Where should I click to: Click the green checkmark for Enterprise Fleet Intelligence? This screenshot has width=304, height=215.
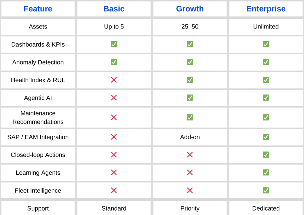point(266,190)
